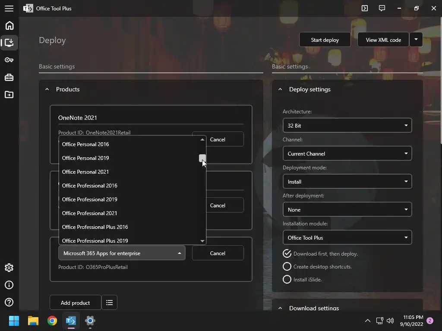Click the product list scrollbar thumb
Screen dimensions: 442x331
point(202,158)
